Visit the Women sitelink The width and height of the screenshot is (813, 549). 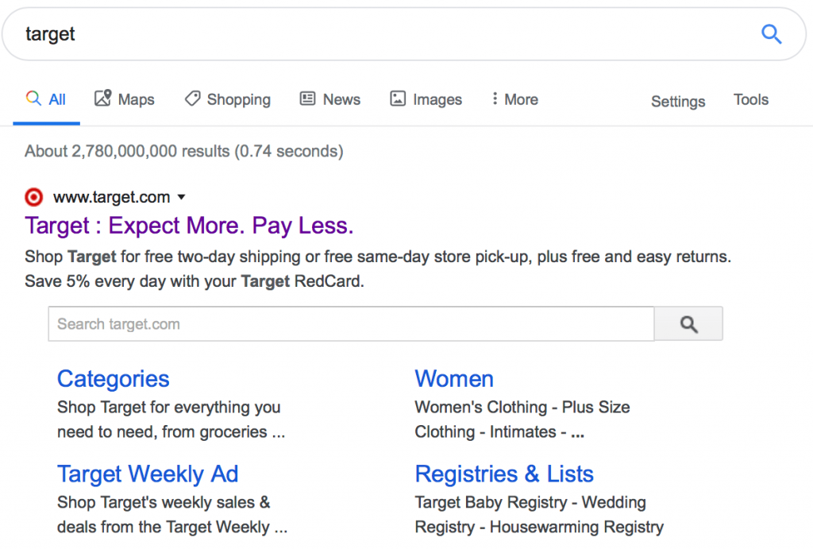(453, 379)
